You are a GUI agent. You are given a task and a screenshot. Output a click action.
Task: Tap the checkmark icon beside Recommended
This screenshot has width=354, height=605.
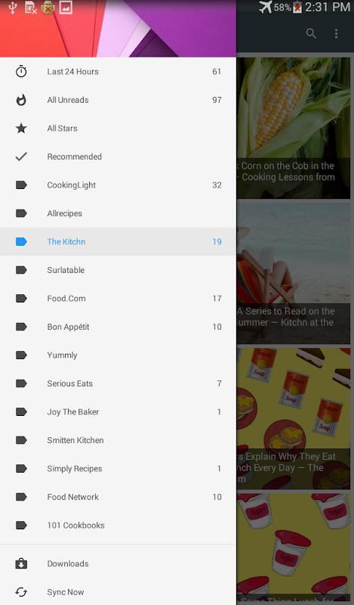click(21, 157)
